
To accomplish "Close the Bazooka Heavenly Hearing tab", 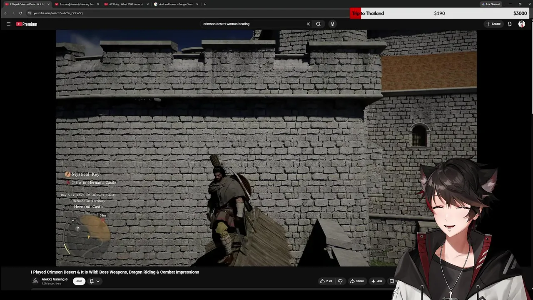I will tap(98, 4).
